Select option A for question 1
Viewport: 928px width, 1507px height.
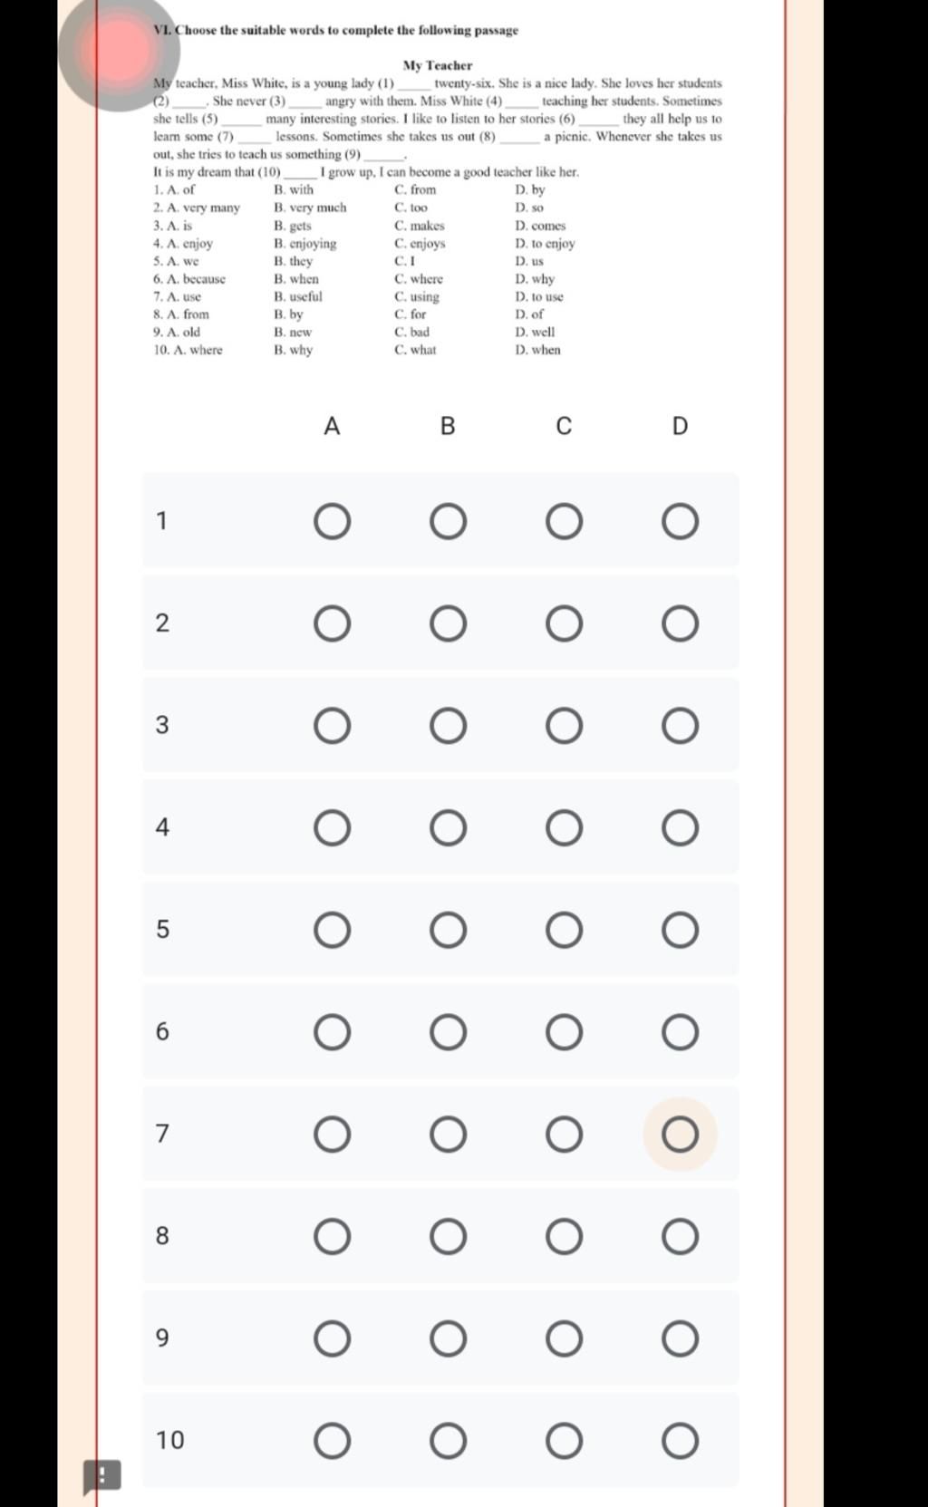coord(332,522)
